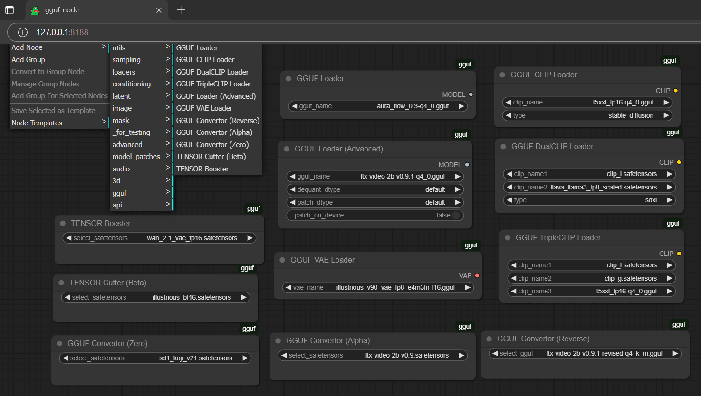
Task: Click the MODEL output dot on GGUF Loader
Action: [x=470, y=94]
